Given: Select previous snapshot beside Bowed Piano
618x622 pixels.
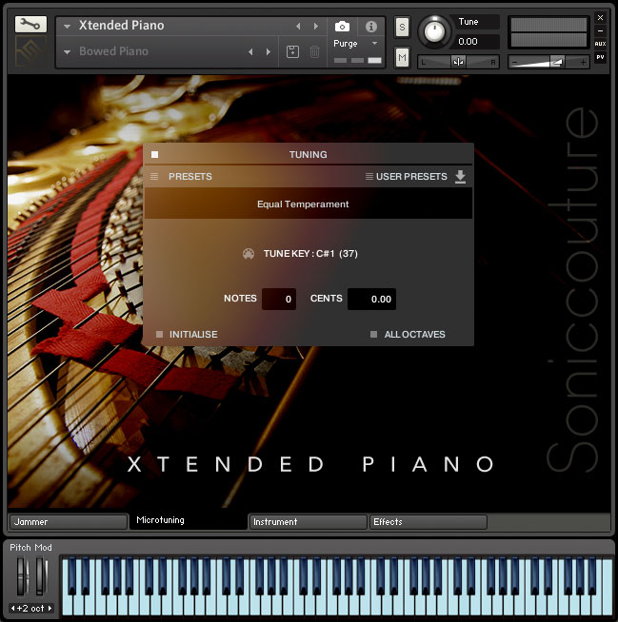Looking at the screenshot, I should coord(250,52).
